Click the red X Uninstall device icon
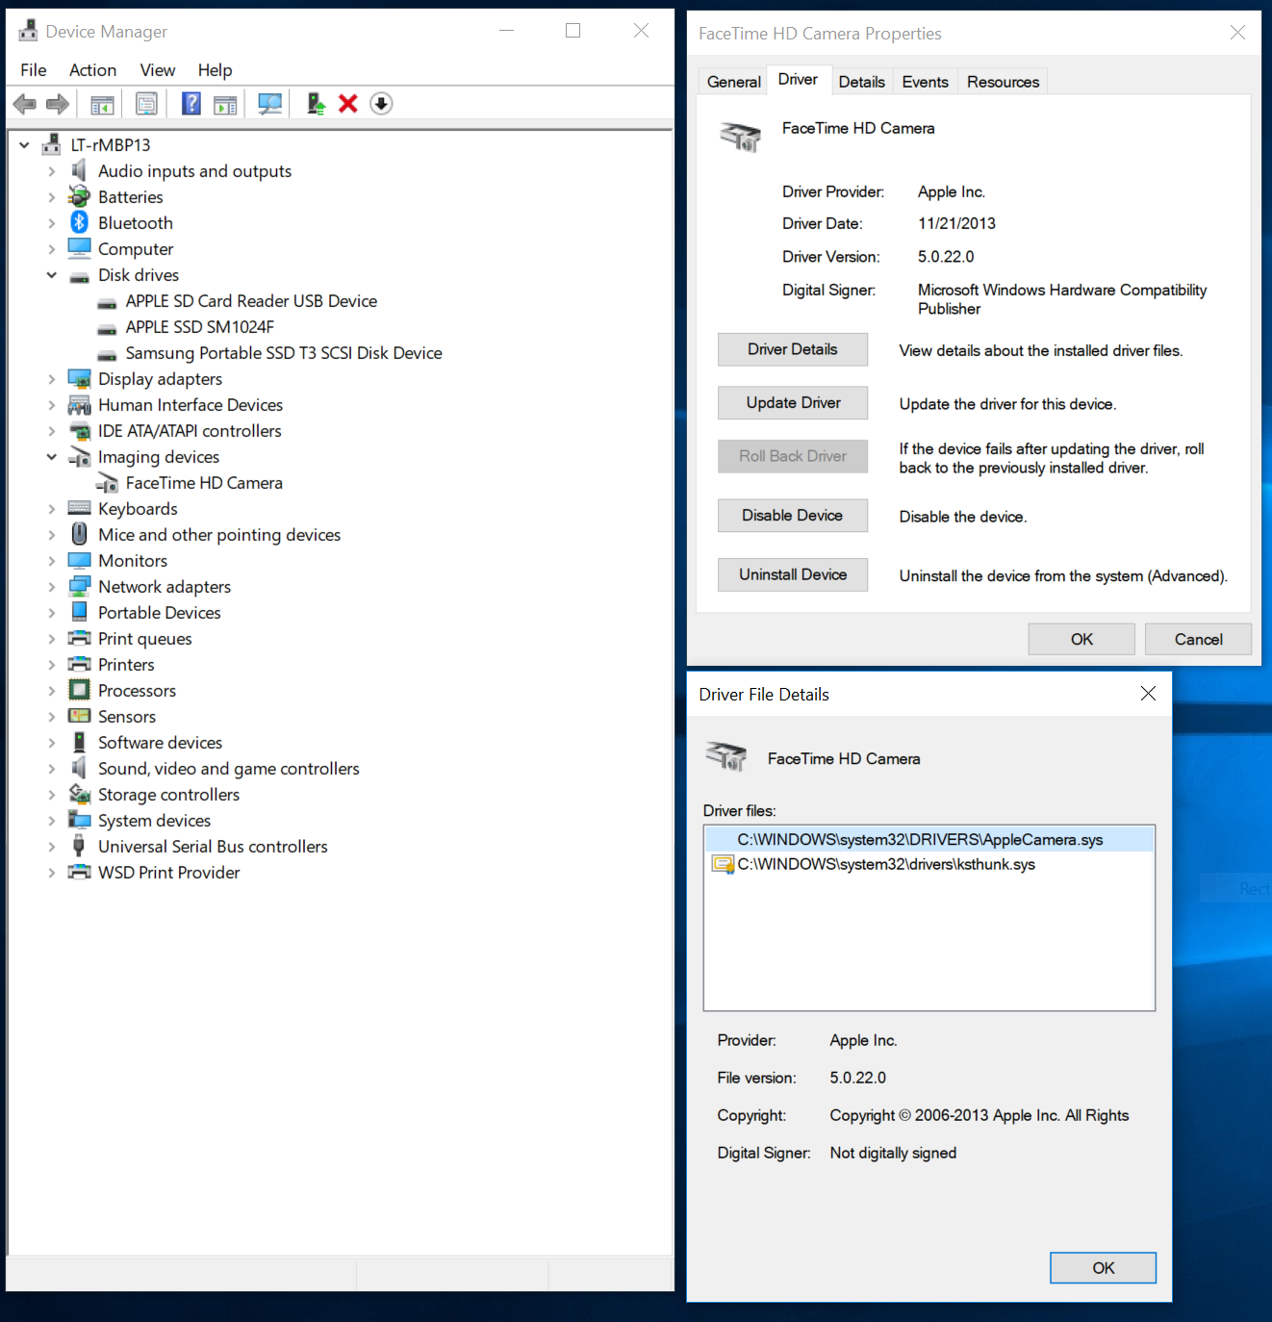Image resolution: width=1272 pixels, height=1322 pixels. 348,103
